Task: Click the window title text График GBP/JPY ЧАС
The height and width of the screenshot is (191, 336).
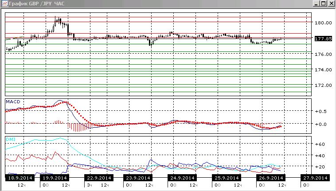Action: coord(37,4)
